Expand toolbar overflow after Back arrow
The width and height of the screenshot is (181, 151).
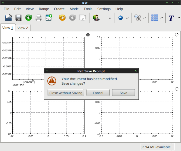128,18
